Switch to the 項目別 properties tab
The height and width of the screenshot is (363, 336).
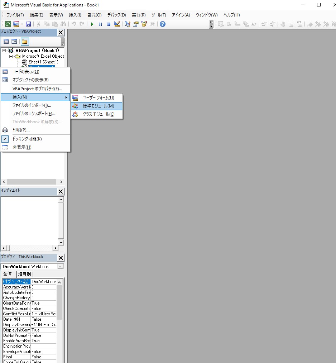point(24,274)
